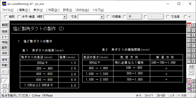Click layer button 8 in the layer bar
Image resolution: width=196 pixels, height=98 pixels.
[193, 26]
